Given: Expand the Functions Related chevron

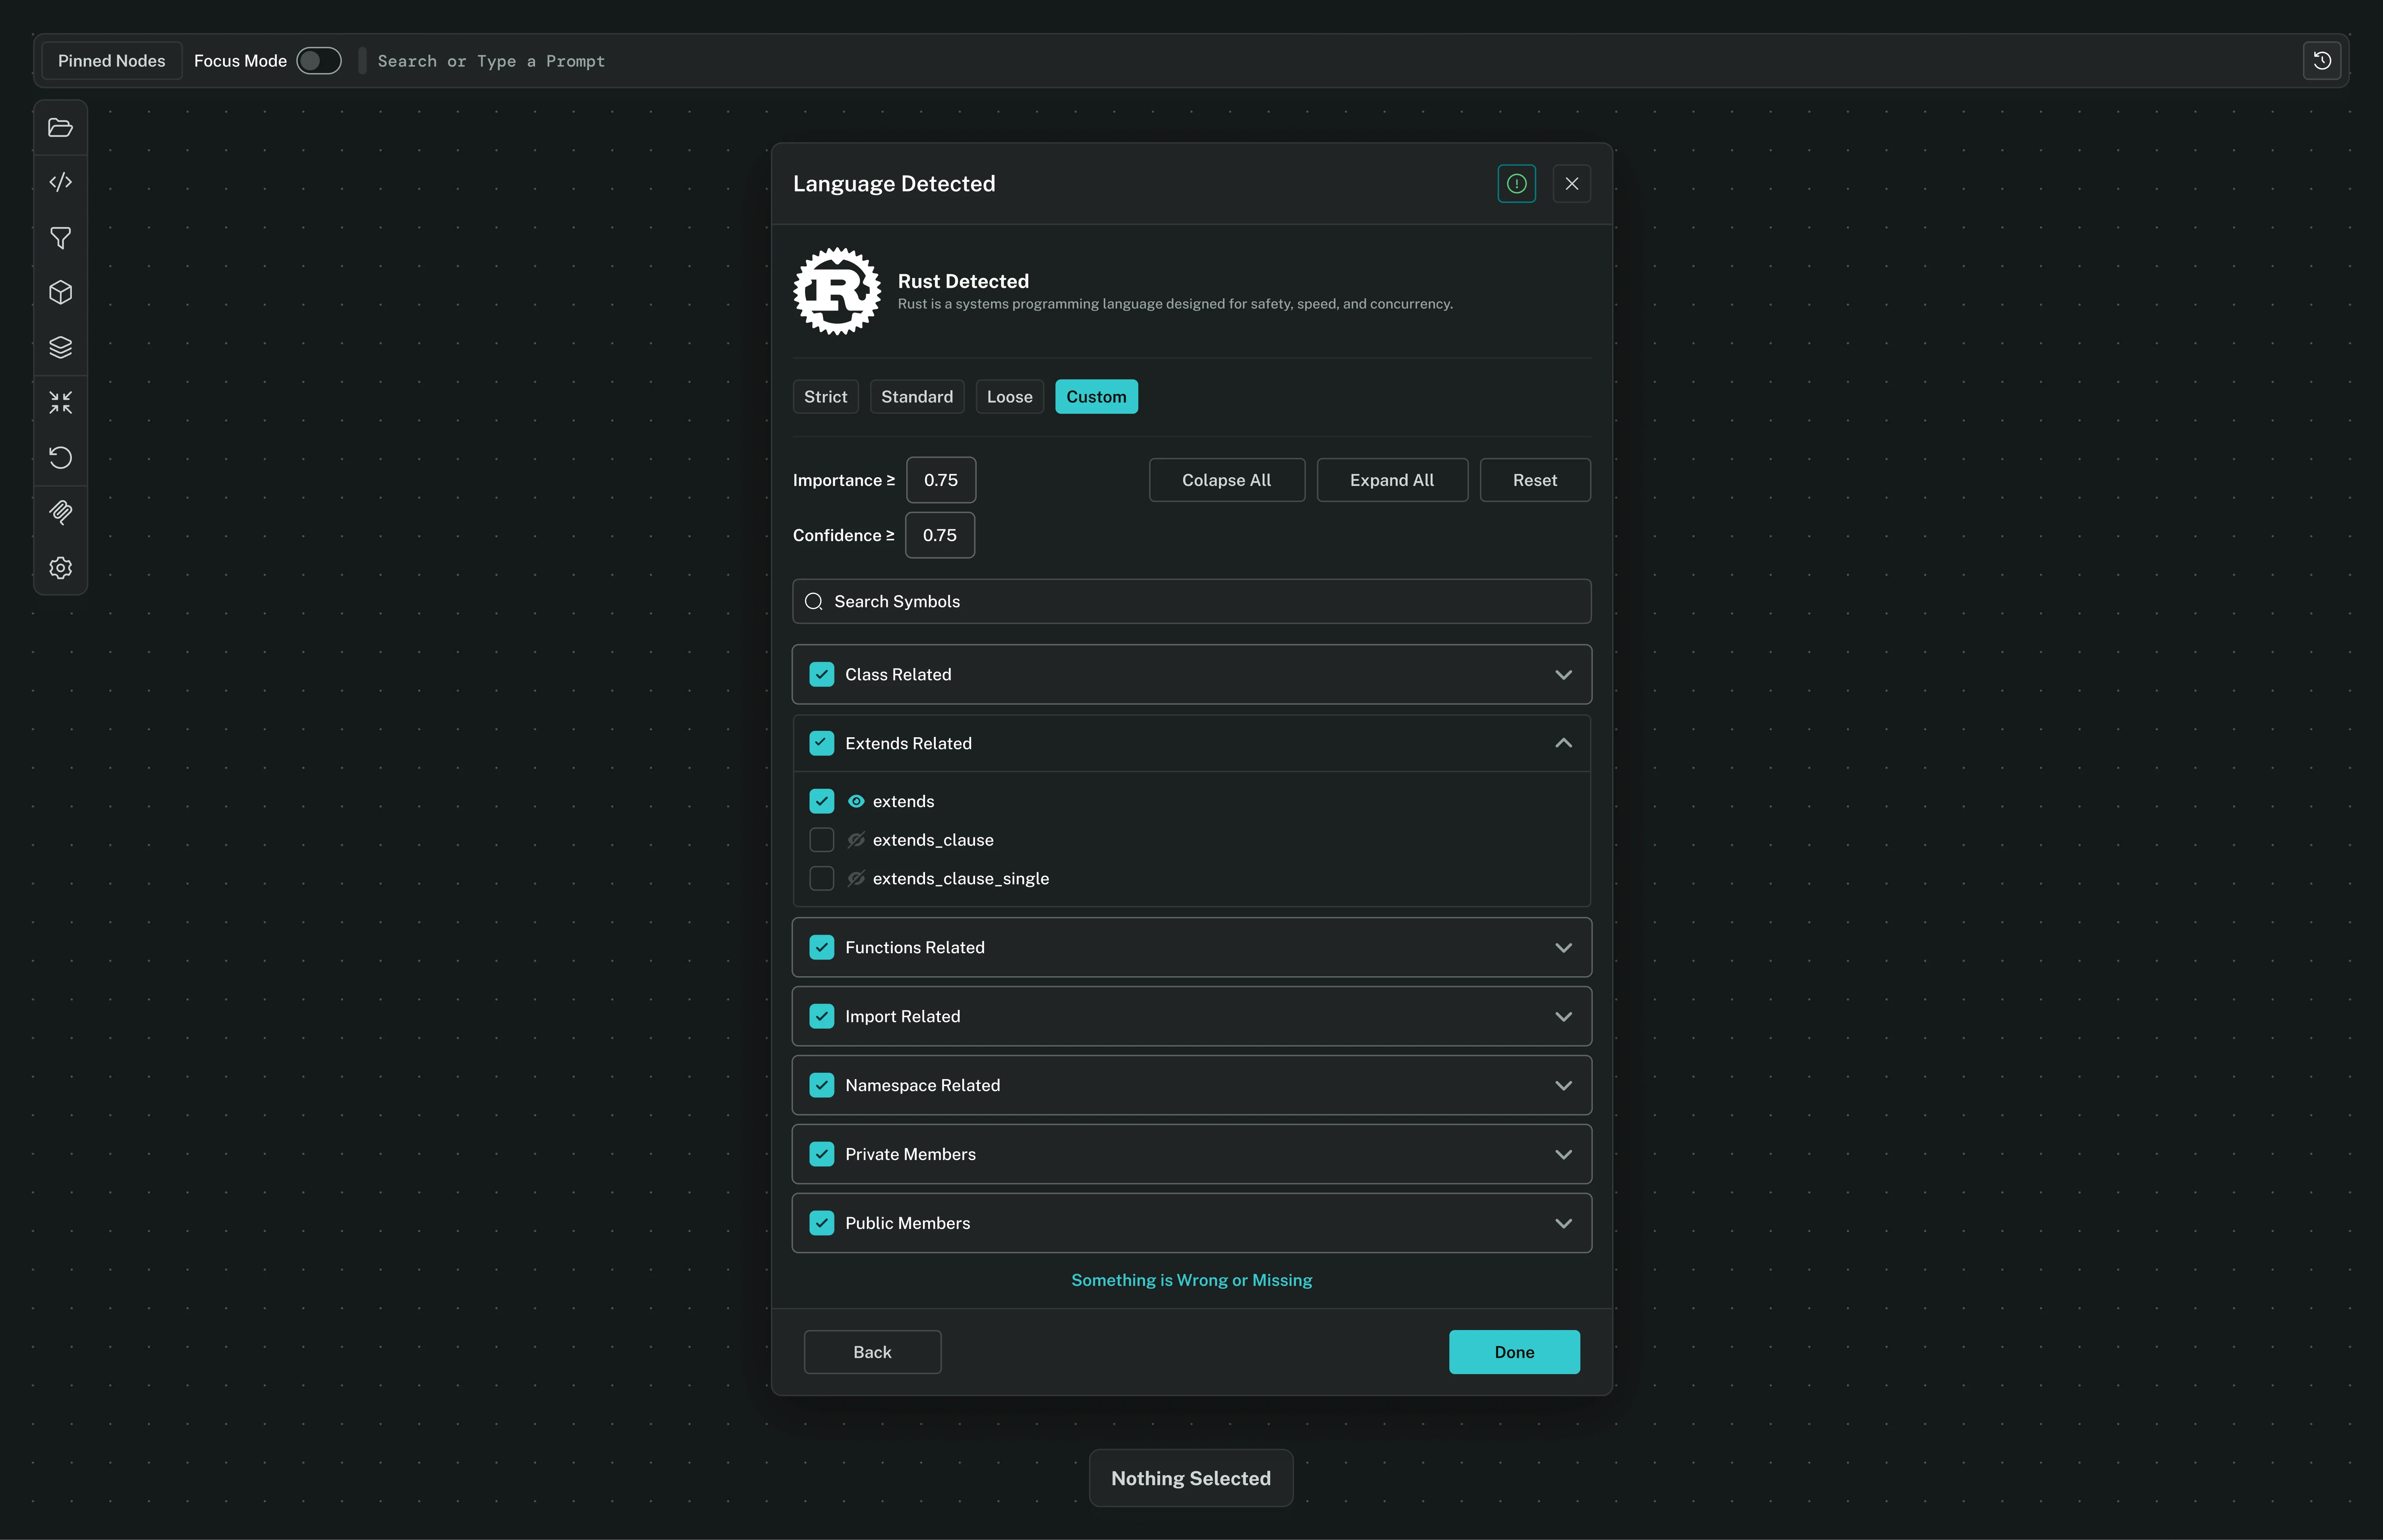Looking at the screenshot, I should pyautogui.click(x=1563, y=948).
